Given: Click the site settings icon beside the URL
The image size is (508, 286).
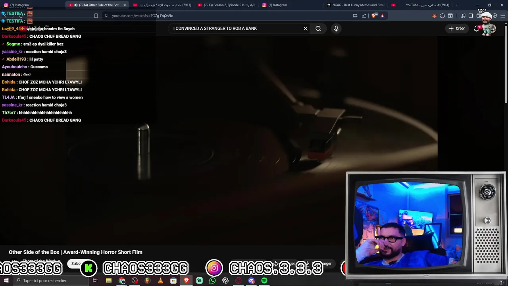Looking at the screenshot, I should pos(106,16).
